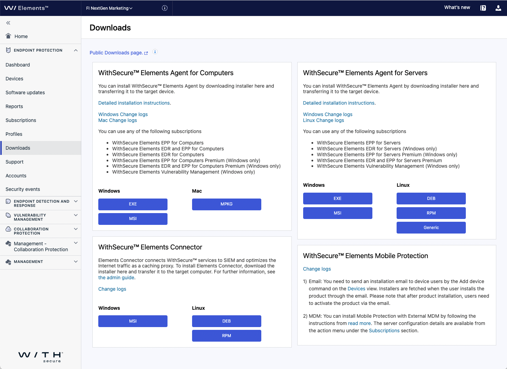Select the Endpoint Detection and Response icon
The image size is (507, 369).
tap(8, 201)
